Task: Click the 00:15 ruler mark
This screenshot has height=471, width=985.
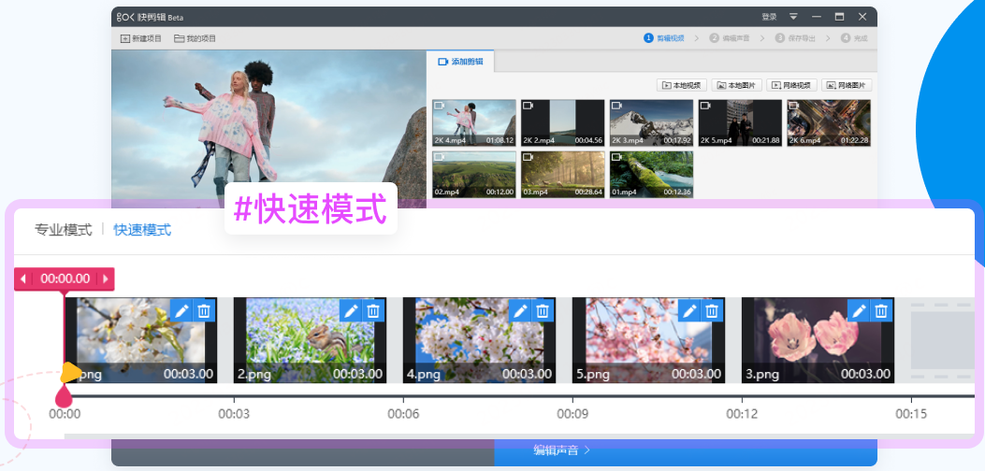Action: [x=911, y=414]
